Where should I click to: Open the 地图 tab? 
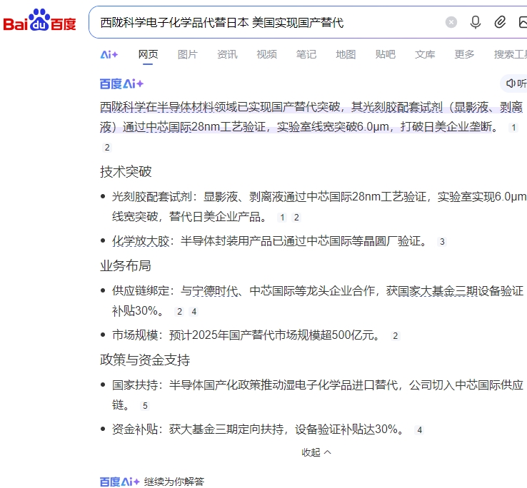[x=346, y=54]
